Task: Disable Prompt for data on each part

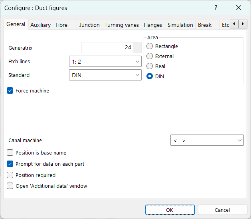Action: click(x=10, y=164)
